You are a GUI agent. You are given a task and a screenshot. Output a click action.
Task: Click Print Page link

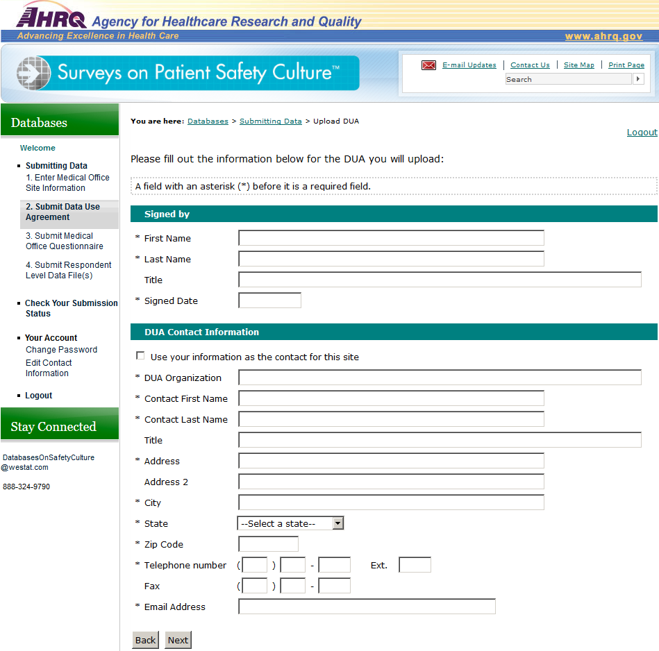click(x=626, y=65)
